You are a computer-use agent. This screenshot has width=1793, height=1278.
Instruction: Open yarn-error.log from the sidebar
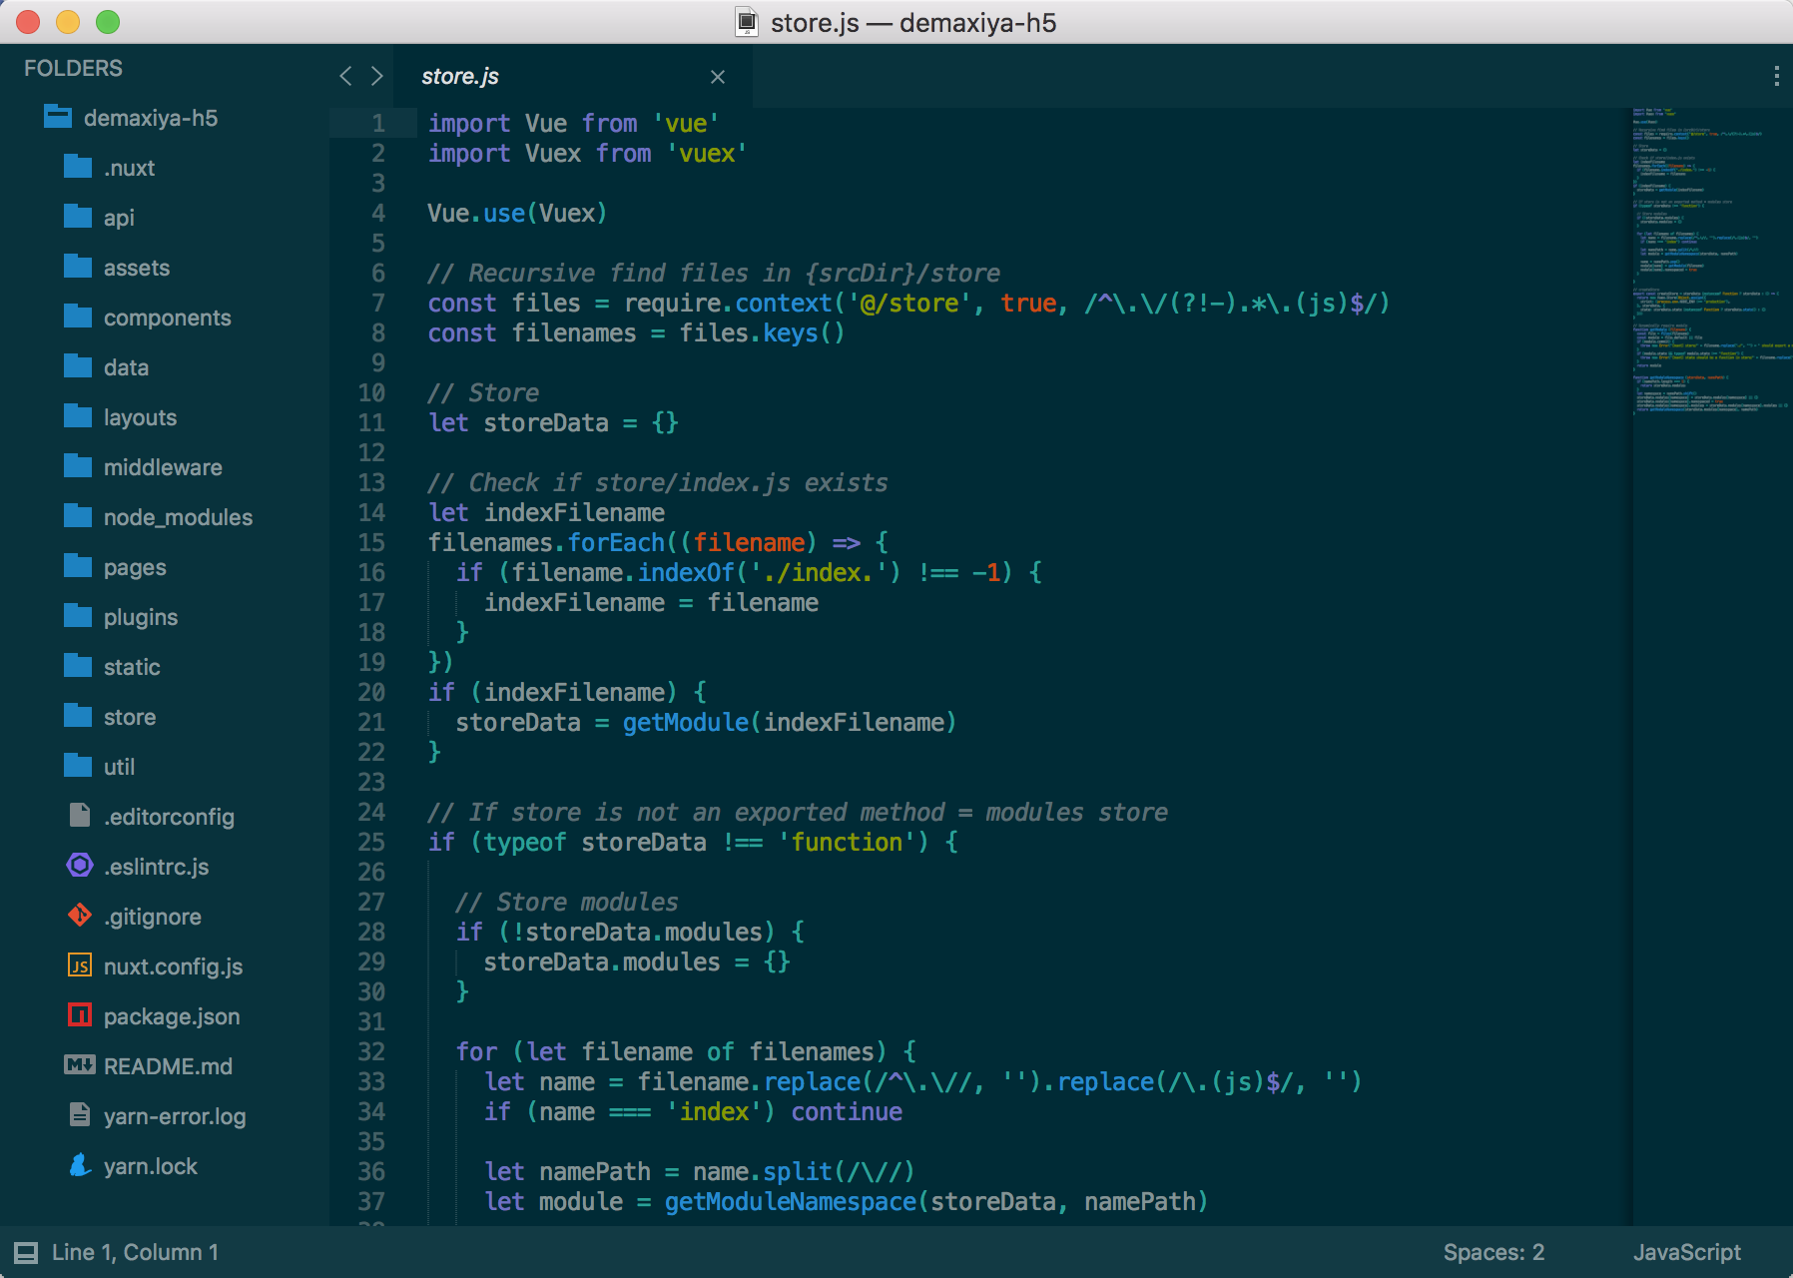pos(174,1116)
